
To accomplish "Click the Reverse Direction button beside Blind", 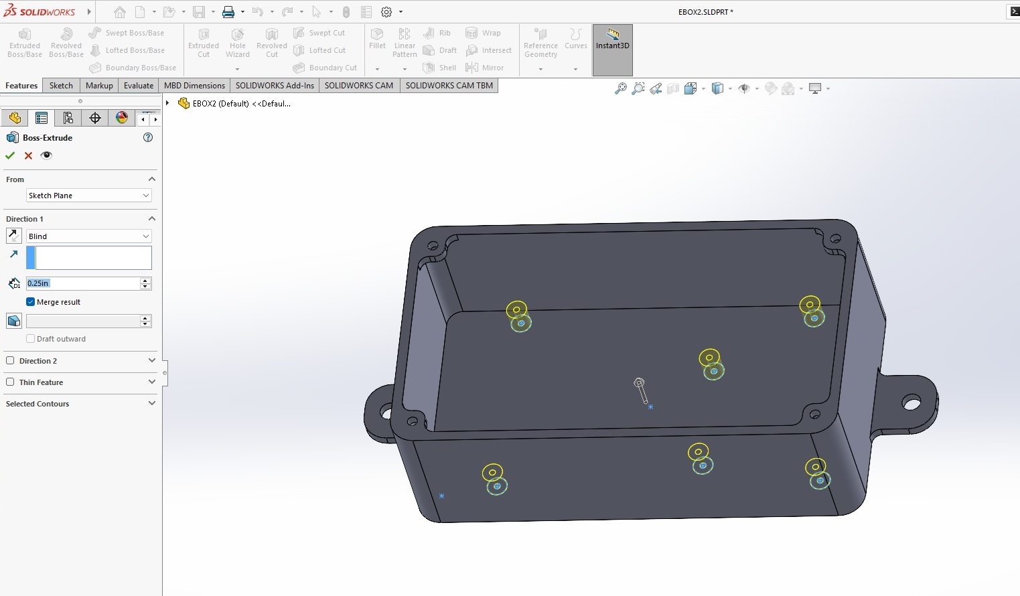I will tap(13, 236).
